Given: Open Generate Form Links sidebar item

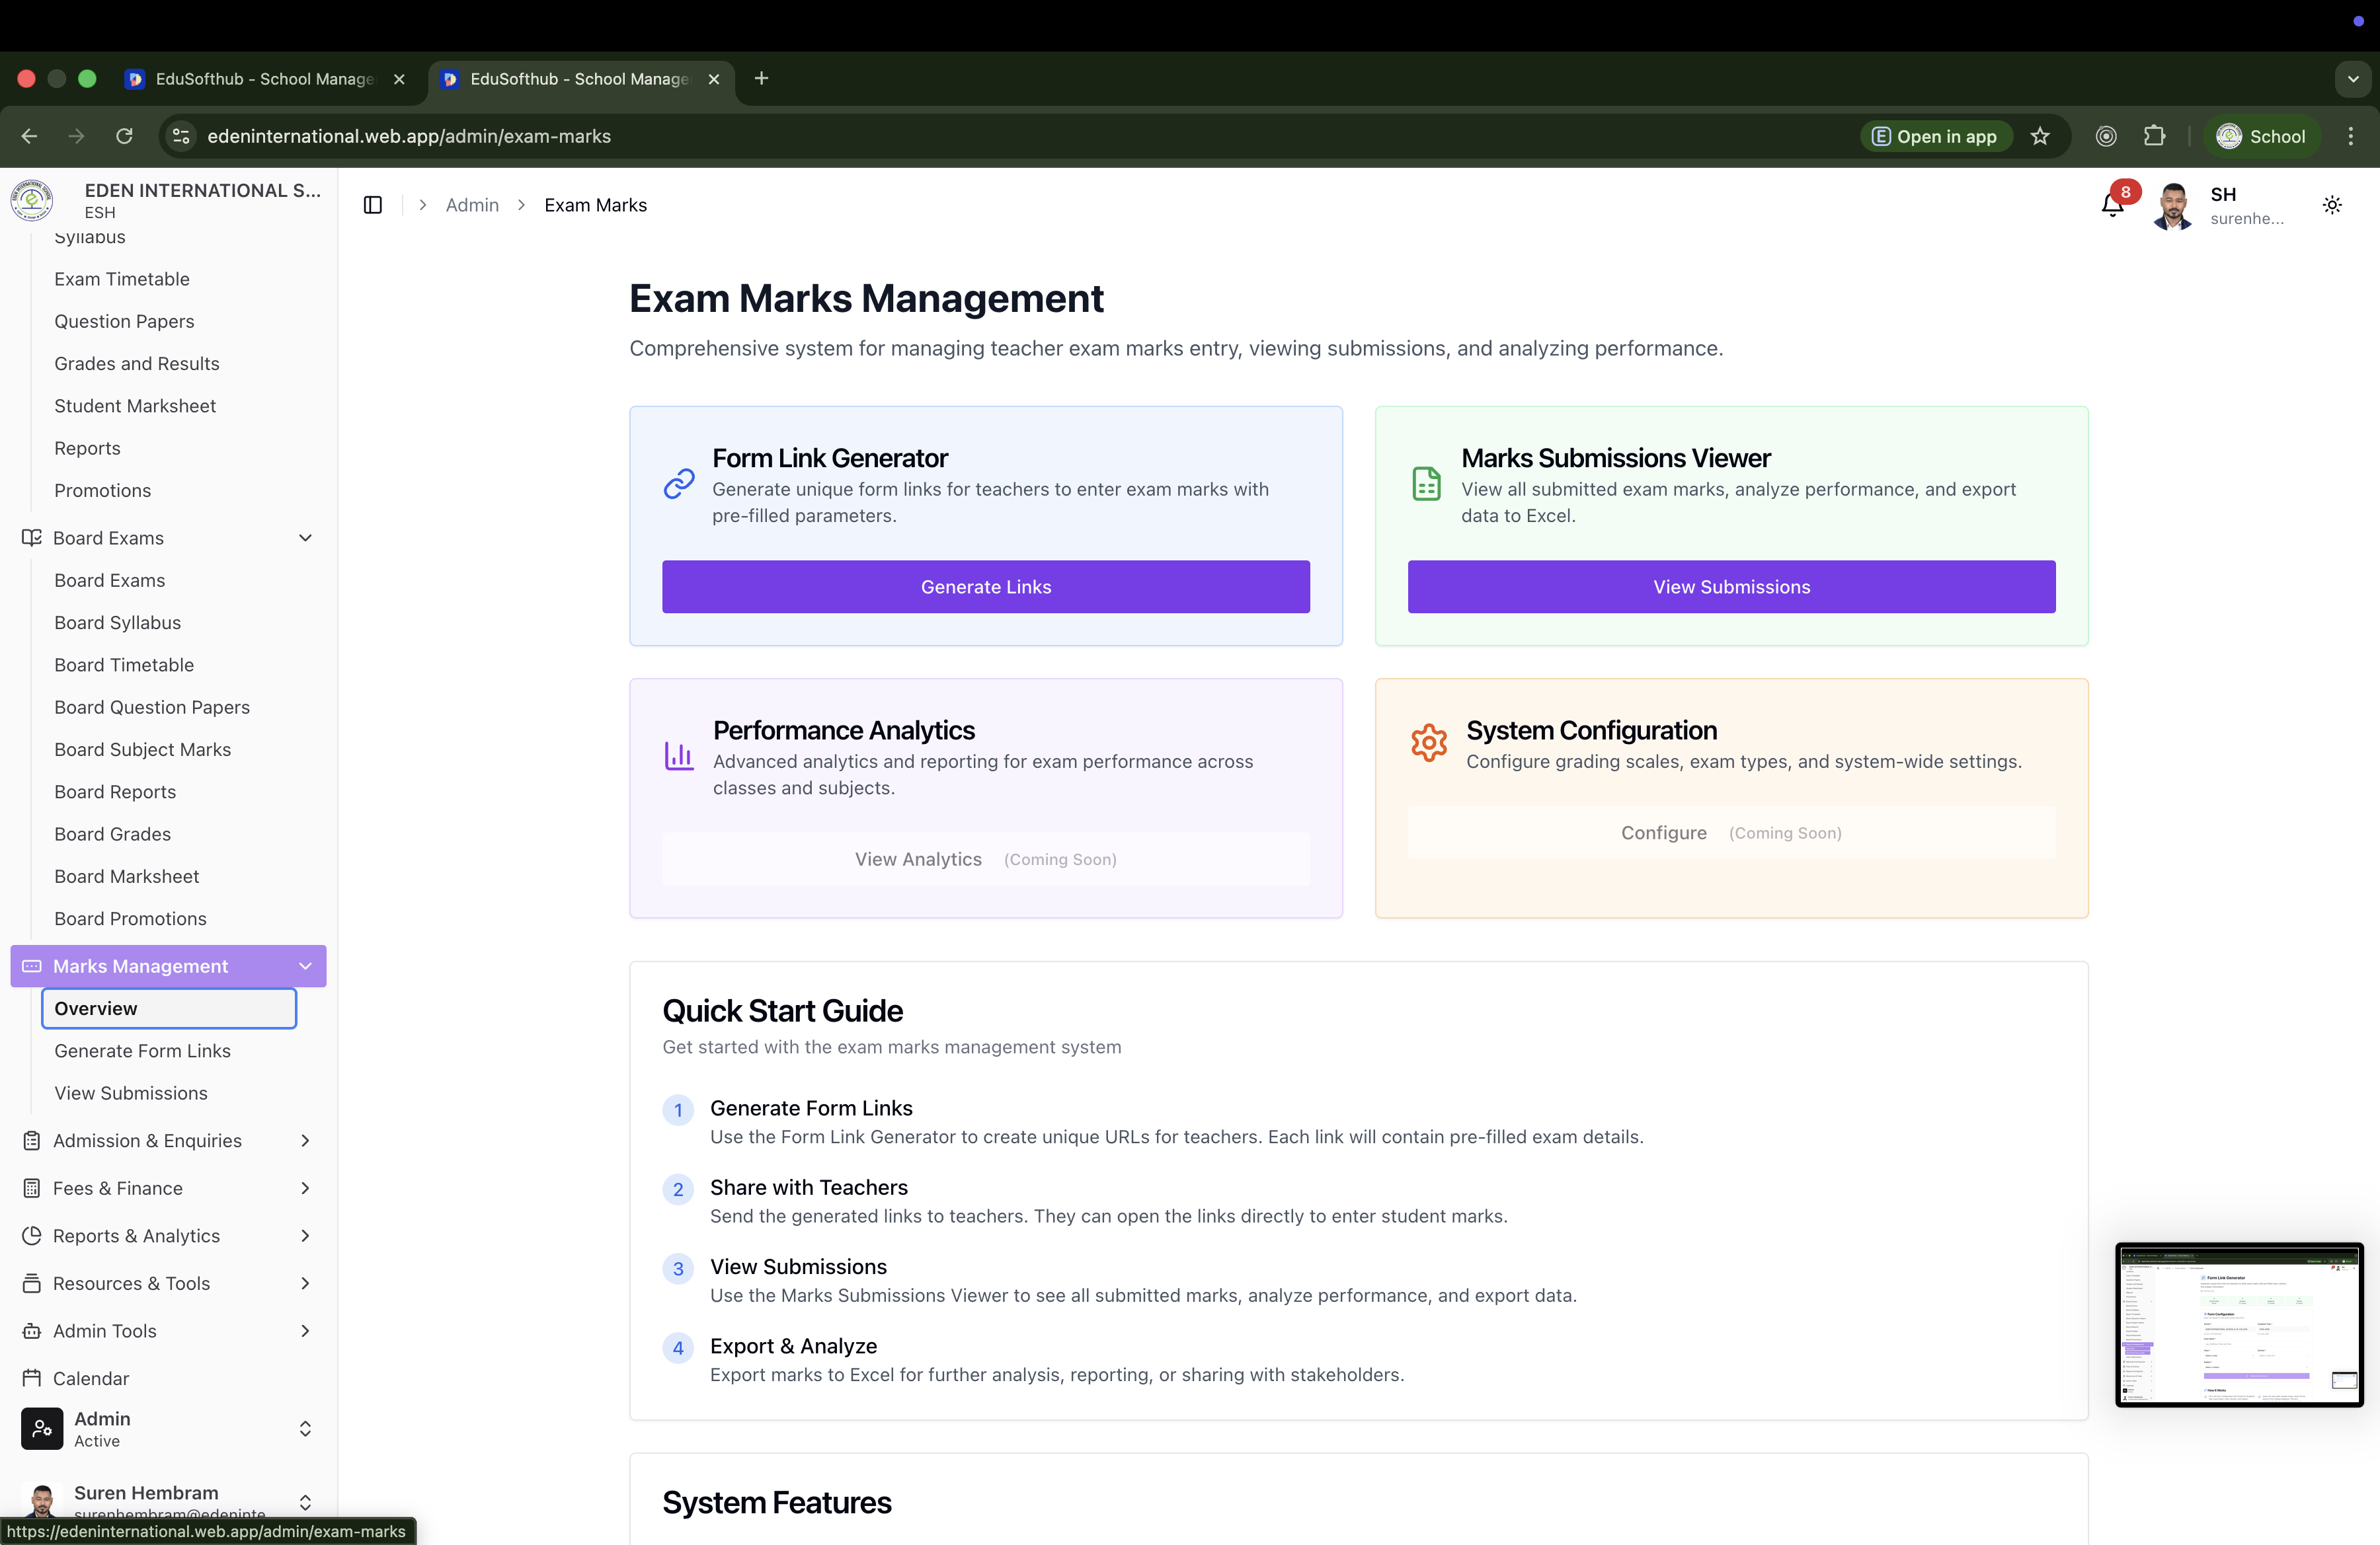Looking at the screenshot, I should pyautogui.click(x=142, y=1050).
